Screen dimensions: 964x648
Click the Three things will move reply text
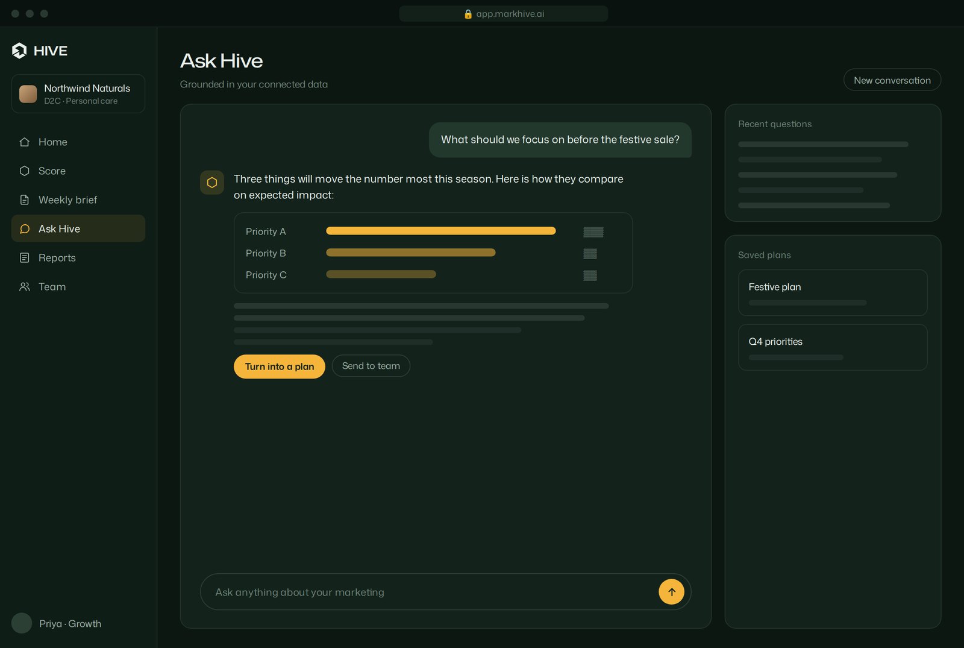[428, 187]
